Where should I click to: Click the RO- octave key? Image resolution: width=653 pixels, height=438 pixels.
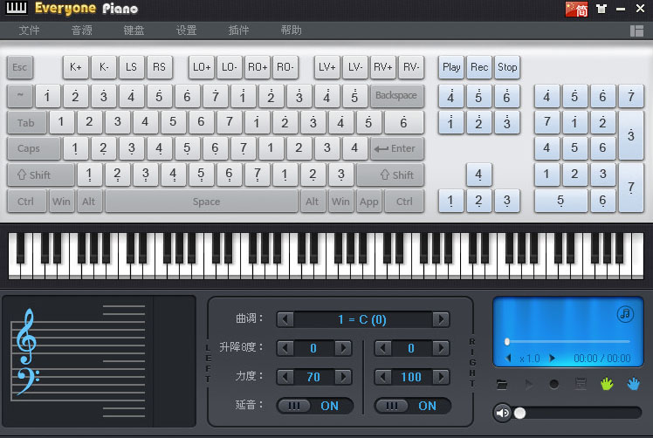point(285,67)
